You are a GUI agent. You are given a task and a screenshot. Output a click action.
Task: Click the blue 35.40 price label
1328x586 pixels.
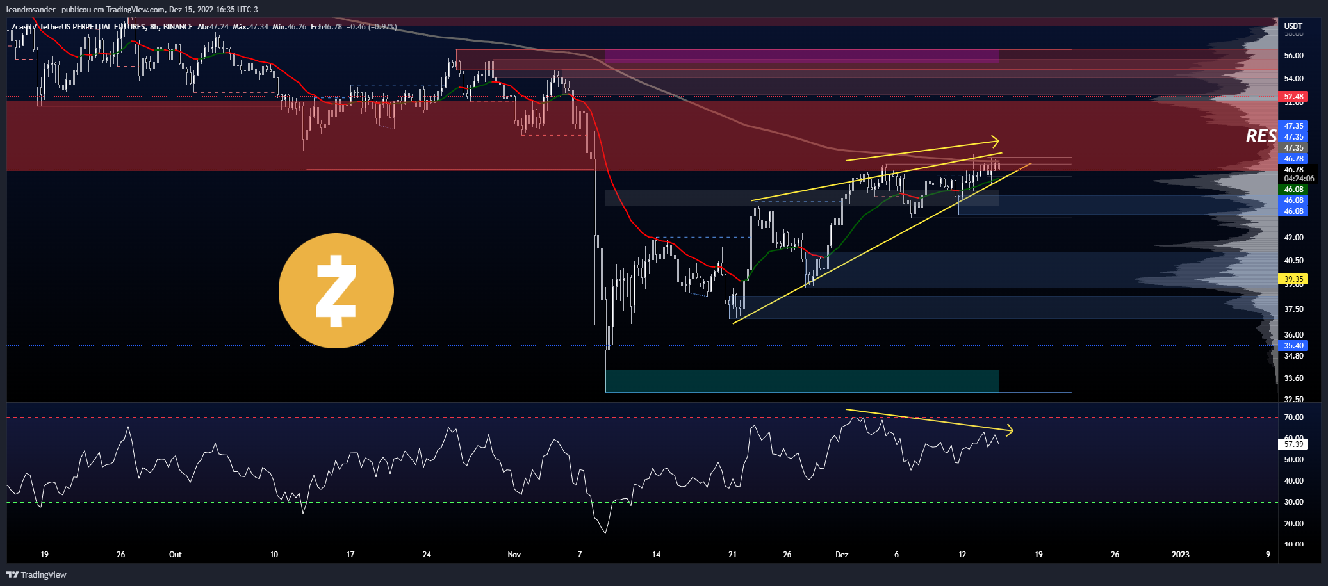pos(1293,346)
